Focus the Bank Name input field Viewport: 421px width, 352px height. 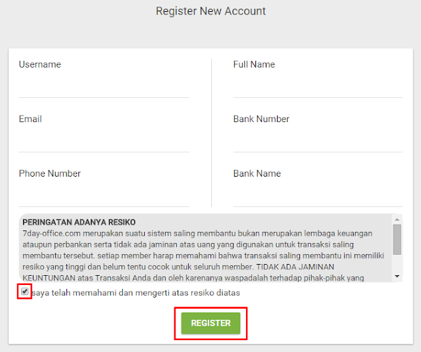tap(318, 195)
